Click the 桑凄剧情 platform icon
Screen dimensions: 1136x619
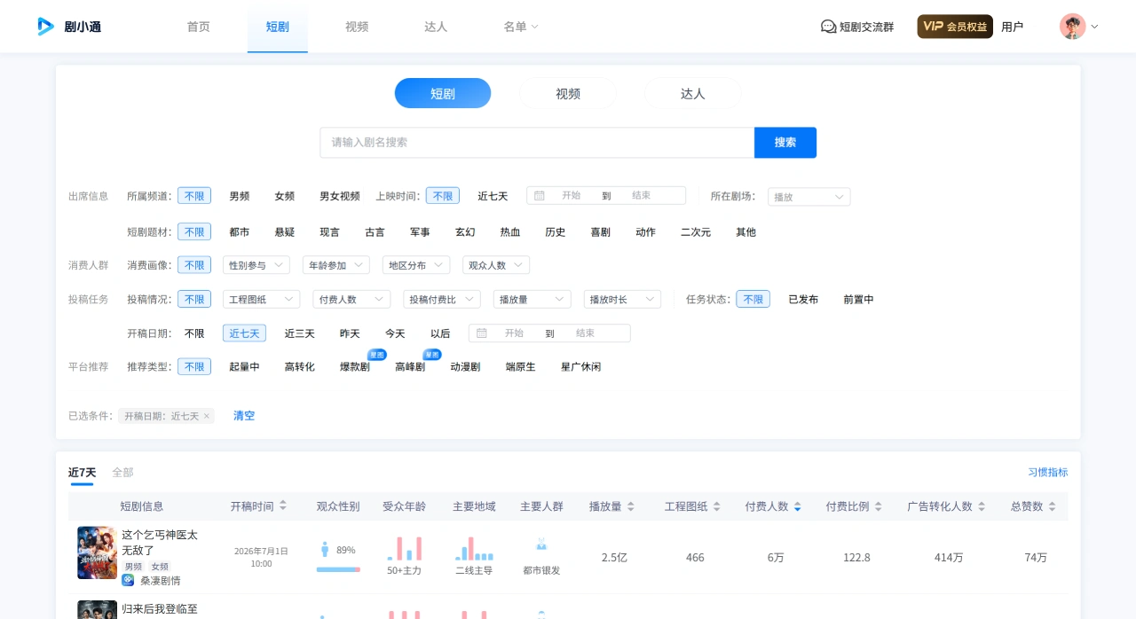(x=128, y=580)
